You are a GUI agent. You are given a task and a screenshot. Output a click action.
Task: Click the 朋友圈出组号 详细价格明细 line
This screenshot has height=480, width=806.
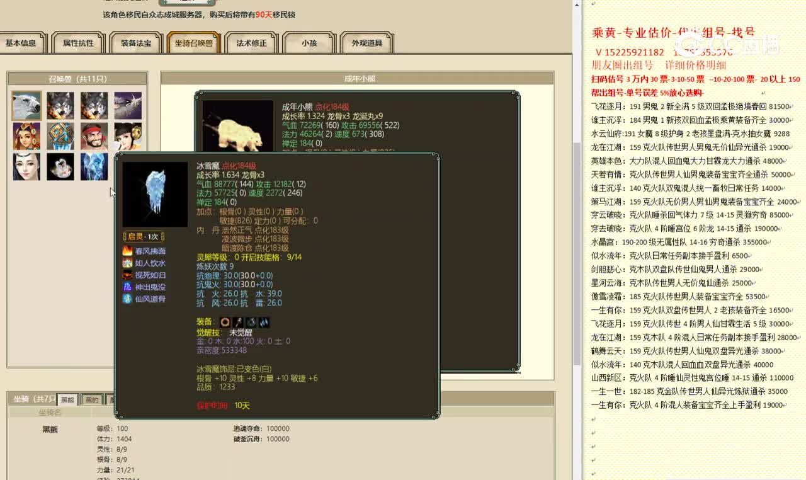[x=659, y=65]
